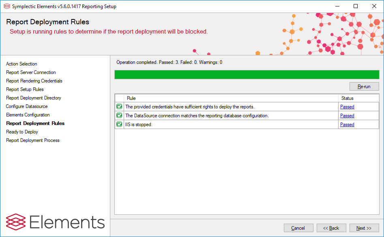384x237 pixels.
Task: Click the Status column header
Action: pos(358,98)
